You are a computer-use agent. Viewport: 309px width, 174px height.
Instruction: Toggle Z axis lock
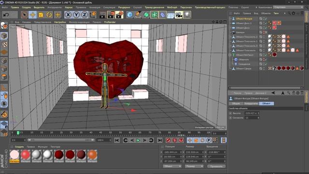point(84,15)
